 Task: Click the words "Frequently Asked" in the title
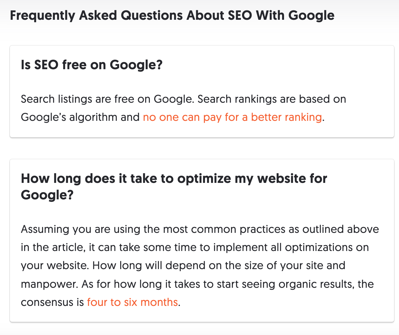click(x=63, y=16)
